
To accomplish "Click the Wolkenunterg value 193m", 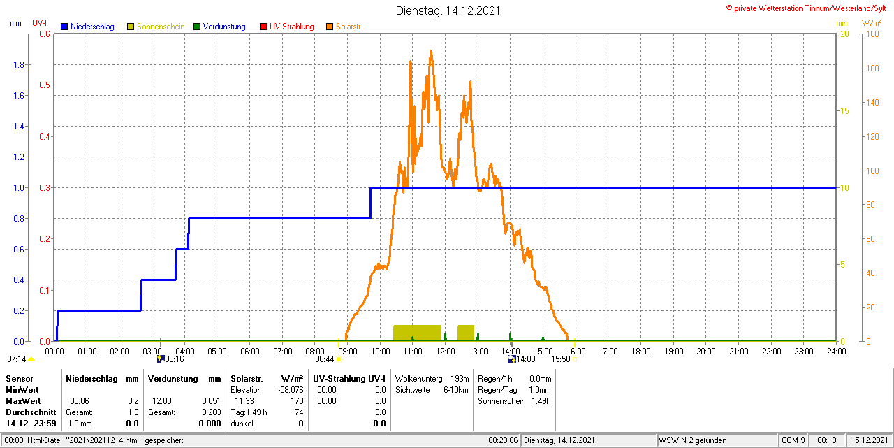I will 459,378.
